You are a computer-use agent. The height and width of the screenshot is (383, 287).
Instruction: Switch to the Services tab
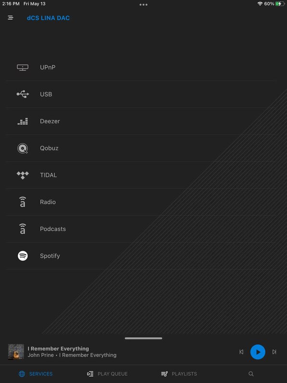[36, 374]
